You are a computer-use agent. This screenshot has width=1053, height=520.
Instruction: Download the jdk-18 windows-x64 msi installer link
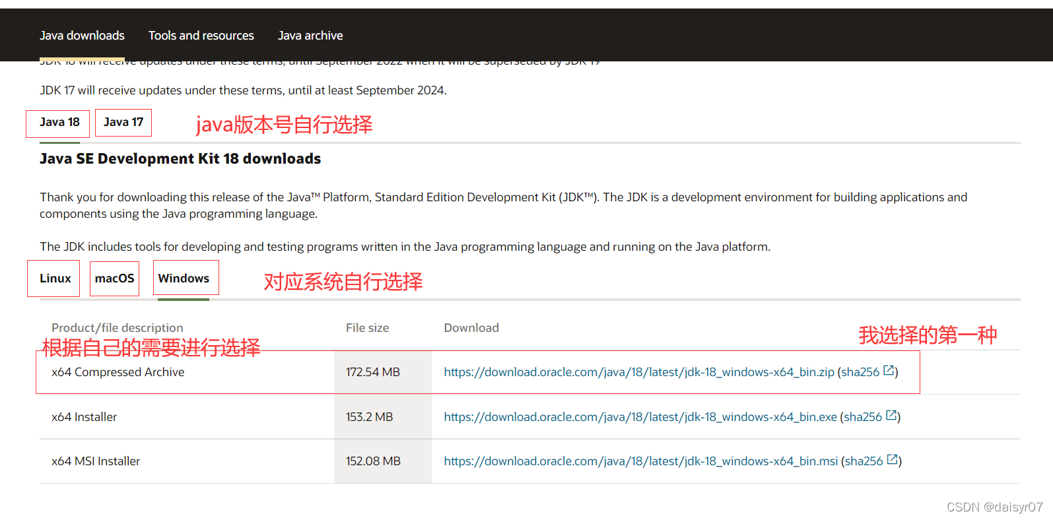[x=640, y=461]
